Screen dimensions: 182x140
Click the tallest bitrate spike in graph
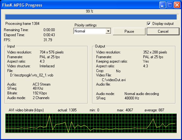(50, 116)
